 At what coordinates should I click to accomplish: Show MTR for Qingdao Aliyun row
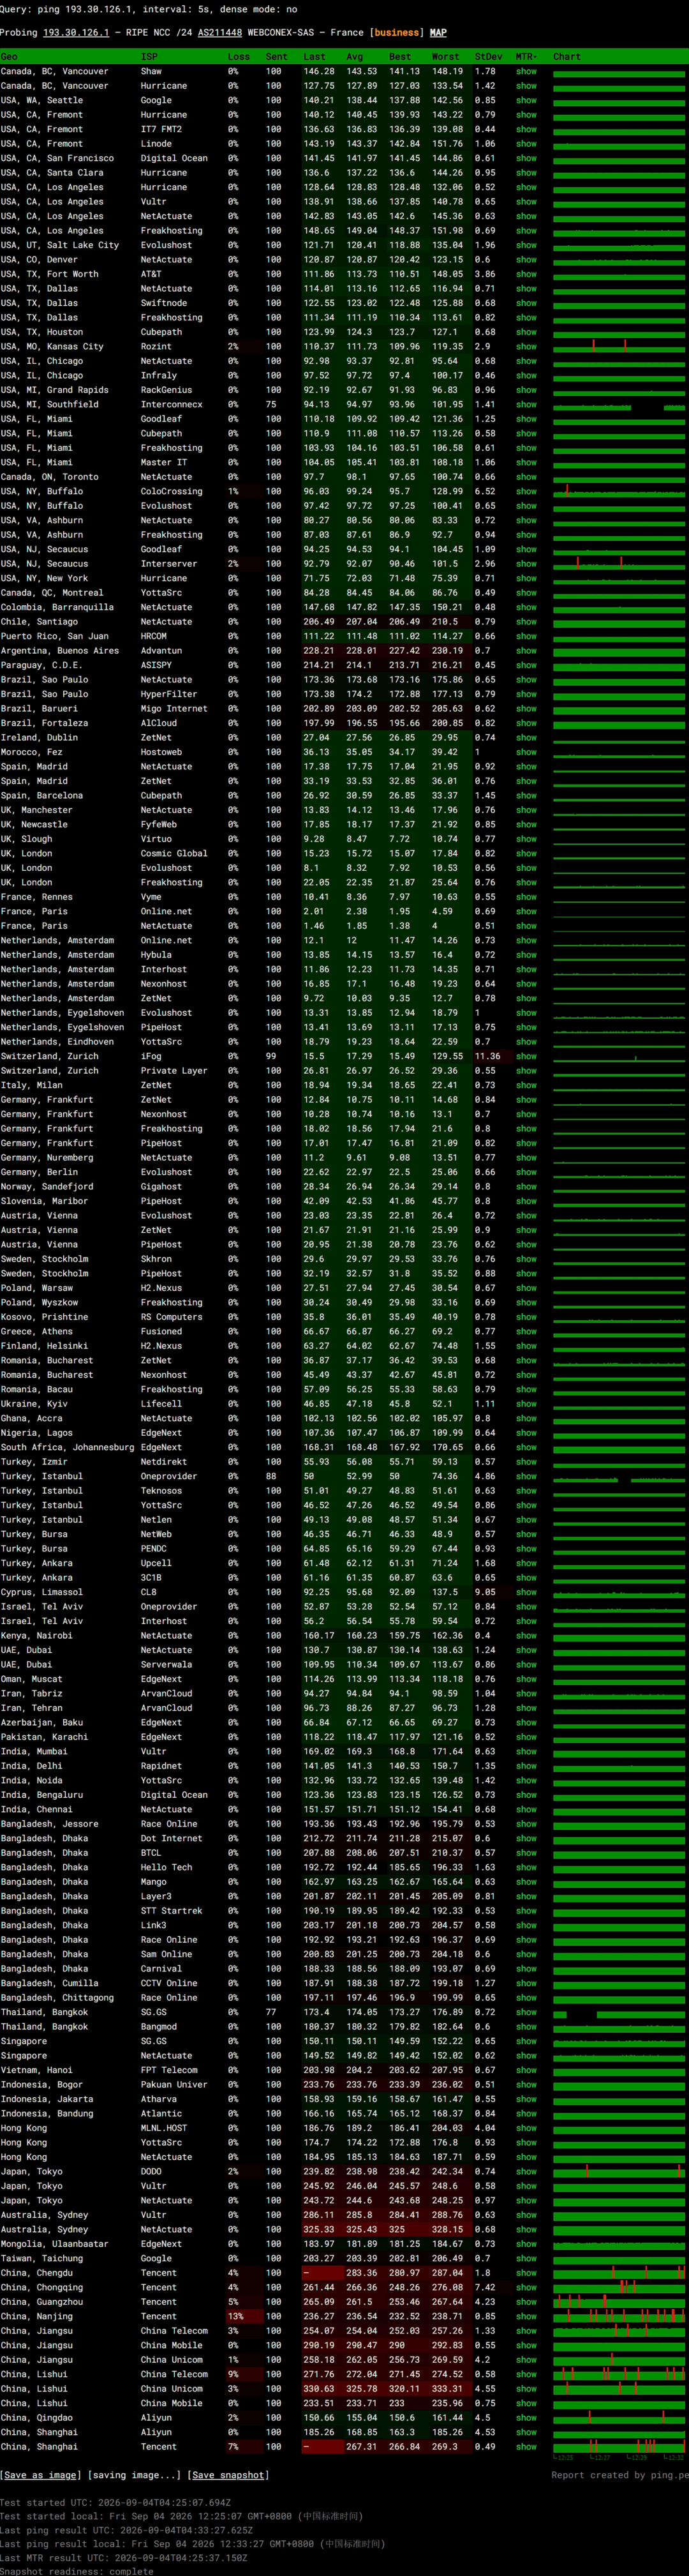coord(526,2418)
